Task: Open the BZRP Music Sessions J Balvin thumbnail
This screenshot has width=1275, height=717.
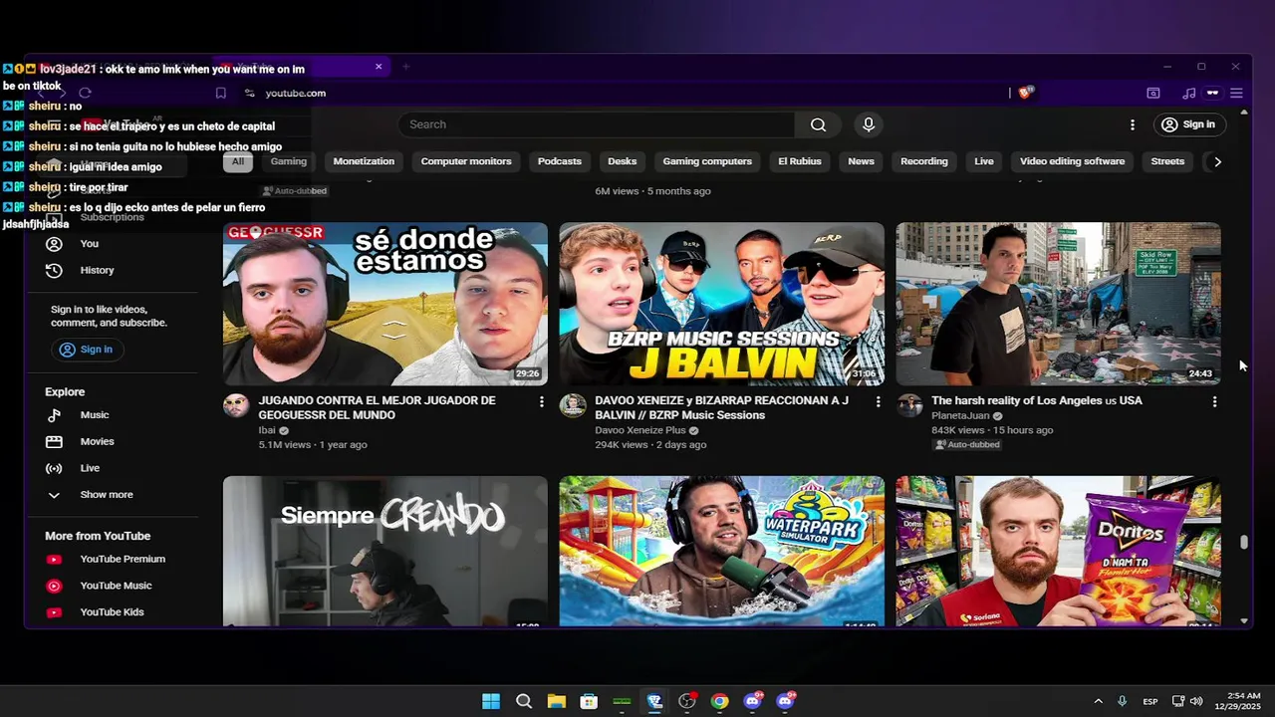Action: pyautogui.click(x=721, y=304)
